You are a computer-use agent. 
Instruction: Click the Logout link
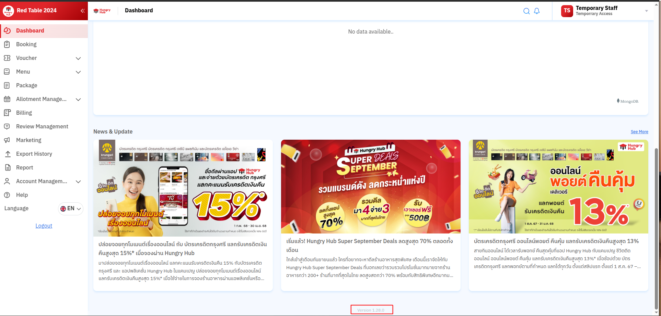pos(44,226)
